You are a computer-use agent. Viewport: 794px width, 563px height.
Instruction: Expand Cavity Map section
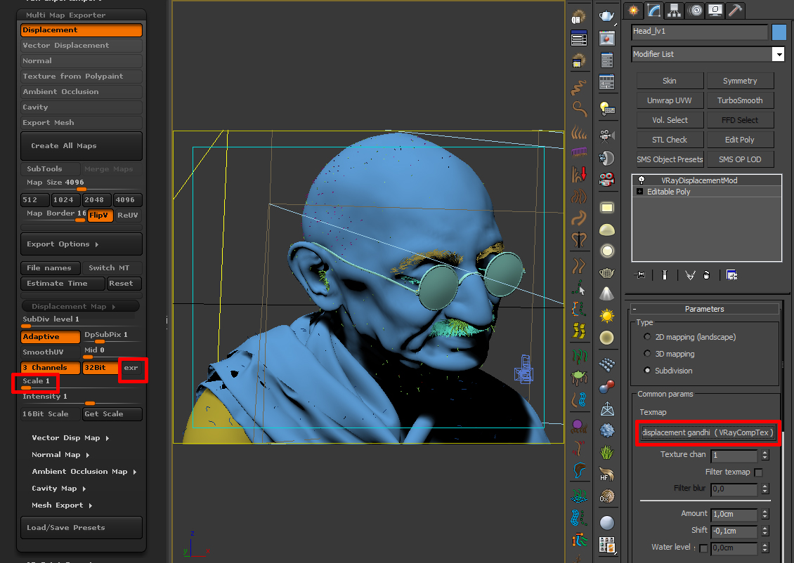(59, 489)
